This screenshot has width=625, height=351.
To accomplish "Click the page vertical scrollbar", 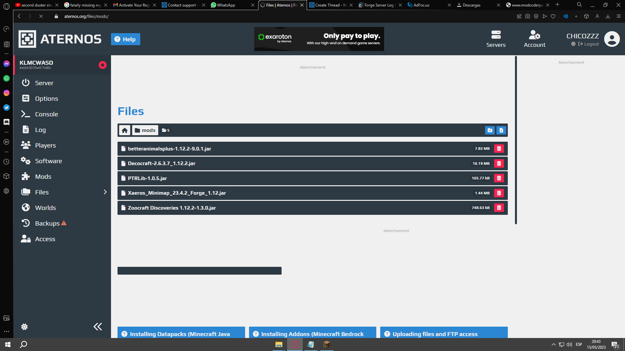I will pos(516,140).
